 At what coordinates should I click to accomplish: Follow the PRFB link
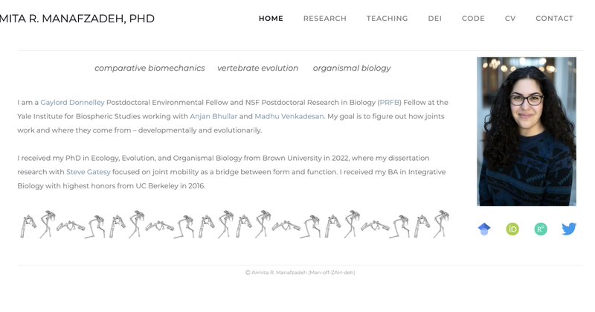click(390, 102)
